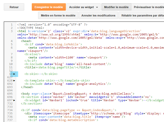The height and width of the screenshot is (122, 164).
Task: Click Mettre en forme le modèle
Action: (58, 15)
